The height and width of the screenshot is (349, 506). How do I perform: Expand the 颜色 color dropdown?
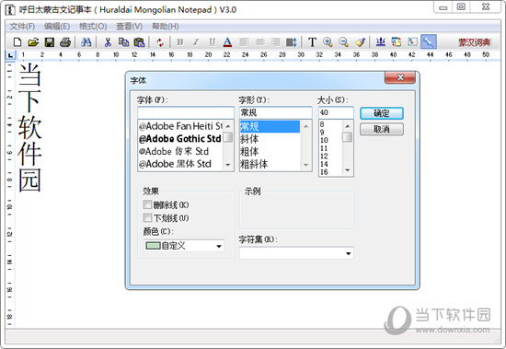click(x=219, y=246)
